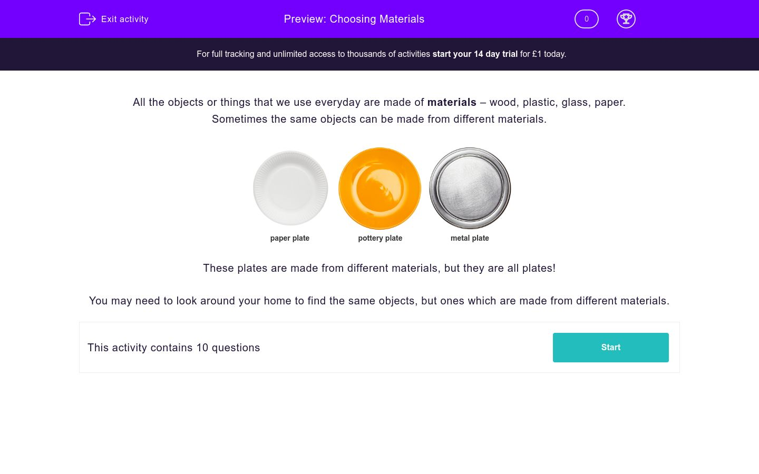Click the 'Preview: Choosing Materials' title

[354, 19]
